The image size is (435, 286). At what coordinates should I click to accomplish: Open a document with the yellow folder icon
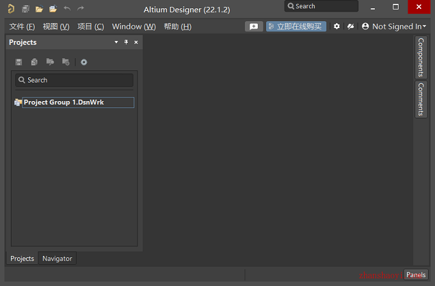pos(39,9)
